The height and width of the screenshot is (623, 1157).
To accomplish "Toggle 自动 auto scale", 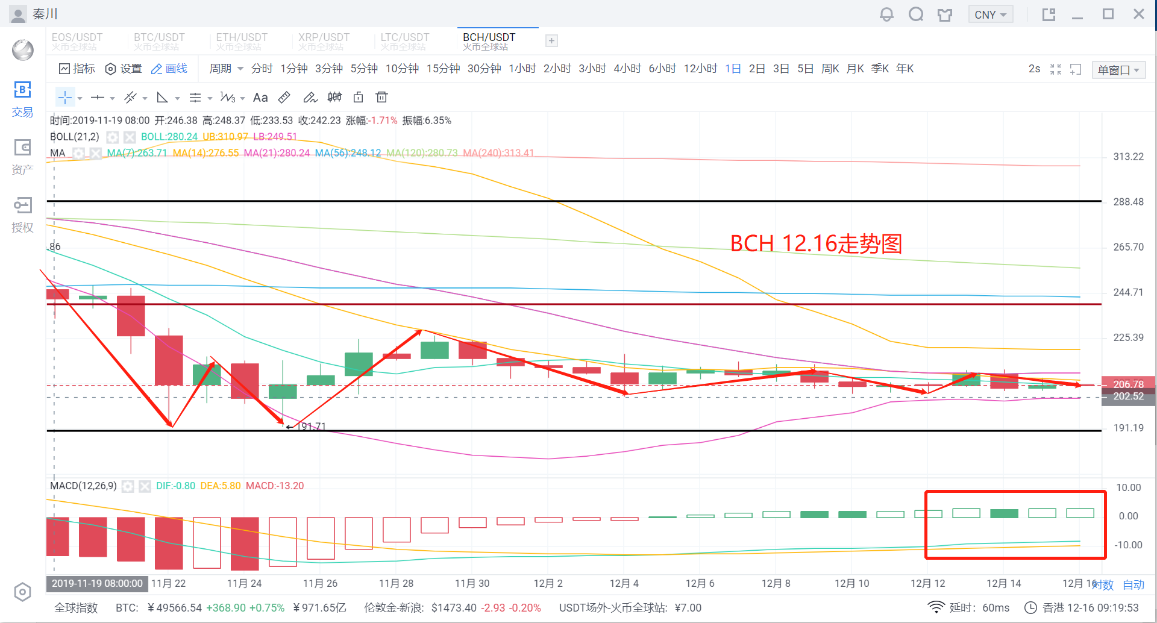I will (1133, 584).
